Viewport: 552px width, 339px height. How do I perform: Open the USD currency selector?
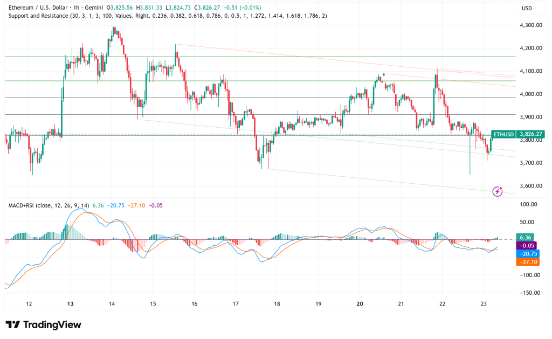click(x=527, y=8)
